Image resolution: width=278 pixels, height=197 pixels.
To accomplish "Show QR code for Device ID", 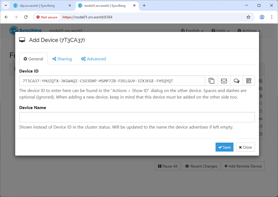I will pos(249,81).
